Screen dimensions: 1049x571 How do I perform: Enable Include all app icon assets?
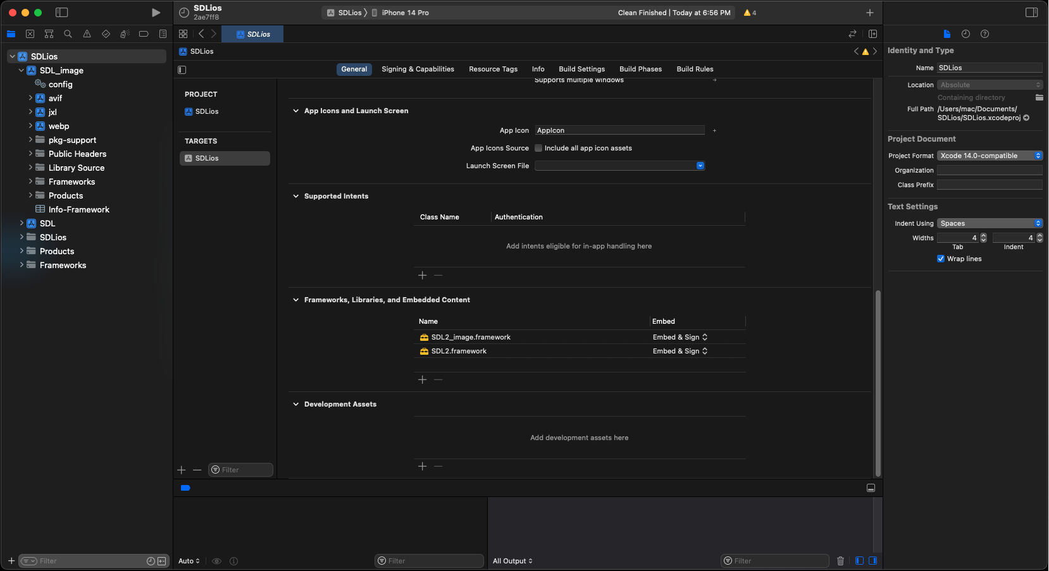(x=538, y=148)
